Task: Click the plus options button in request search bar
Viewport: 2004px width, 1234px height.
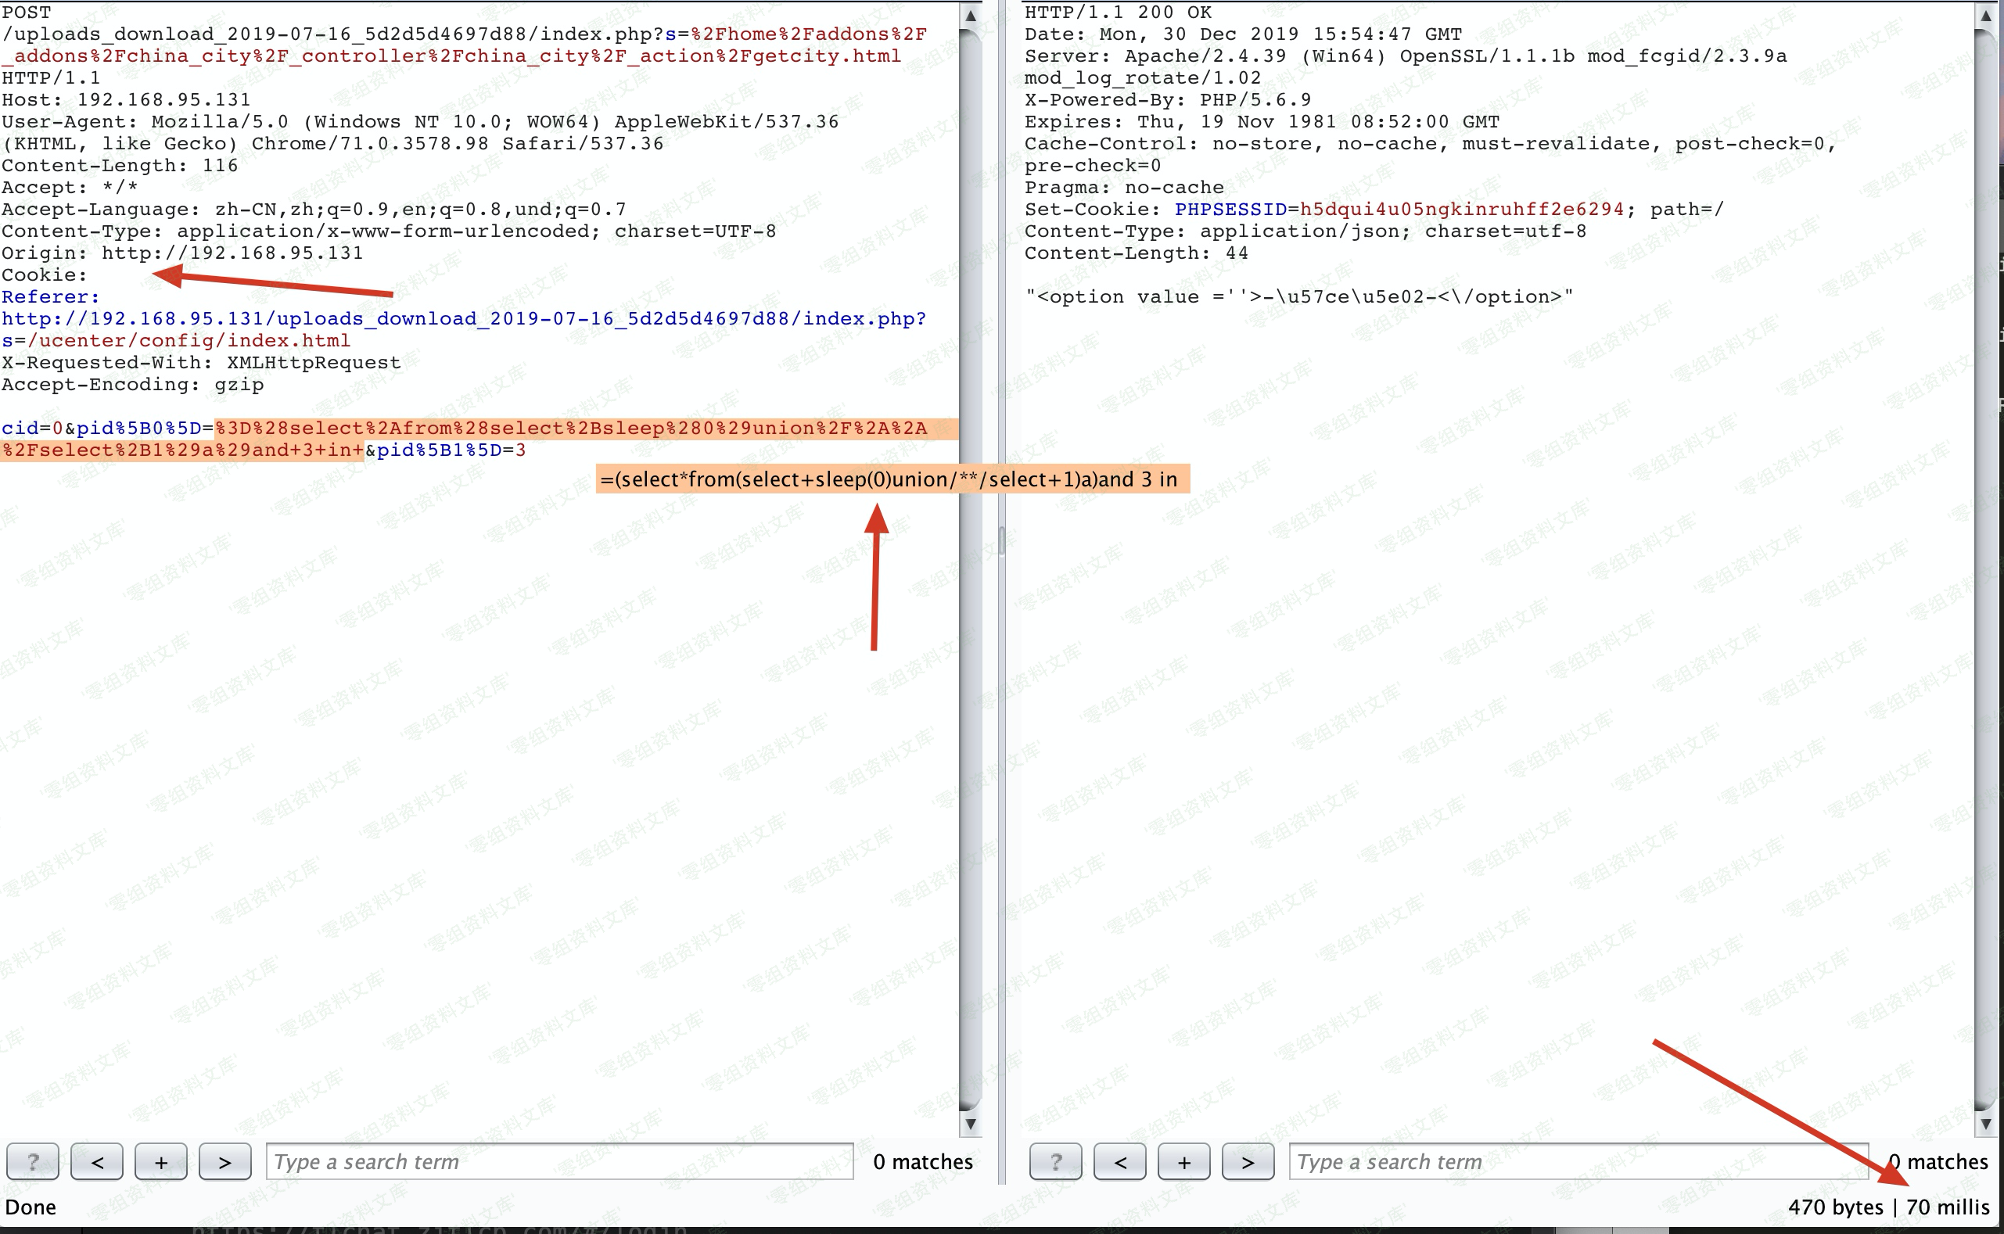Action: [161, 1161]
